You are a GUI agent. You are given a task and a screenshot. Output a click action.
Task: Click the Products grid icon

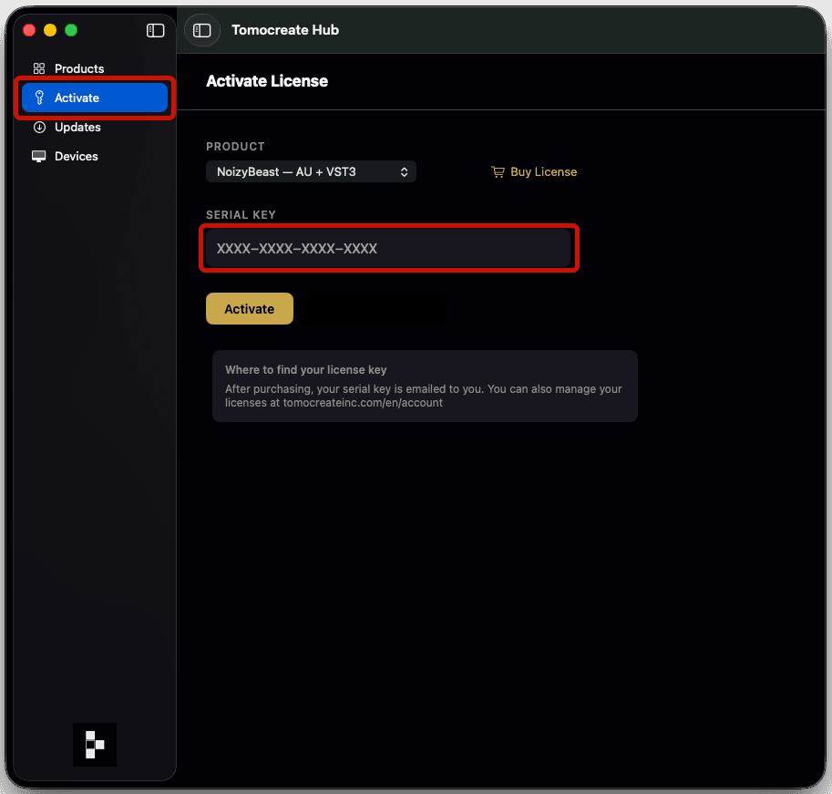39,68
